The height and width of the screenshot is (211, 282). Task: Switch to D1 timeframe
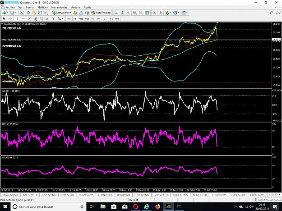tap(105, 18)
